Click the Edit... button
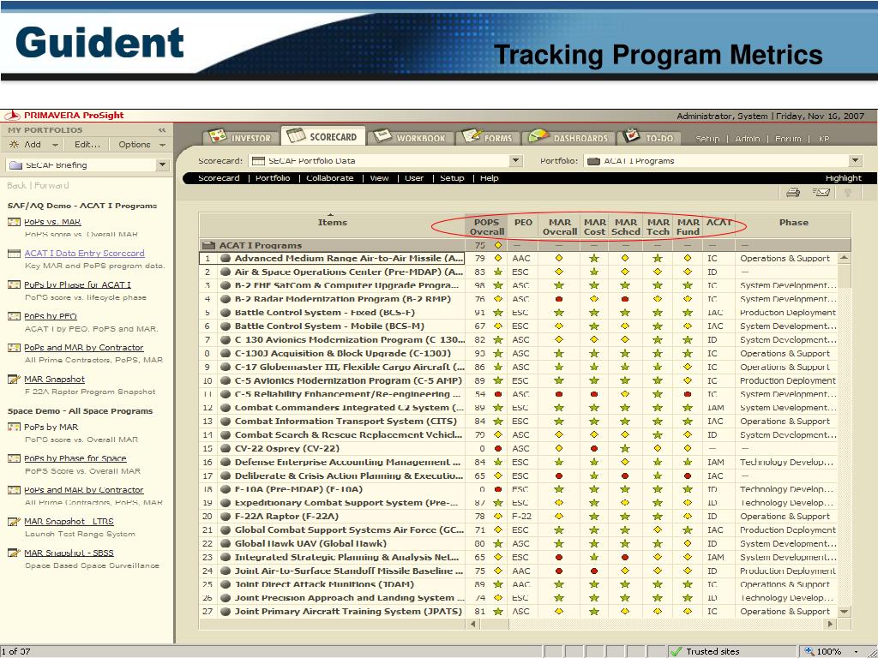 pyautogui.click(x=87, y=144)
